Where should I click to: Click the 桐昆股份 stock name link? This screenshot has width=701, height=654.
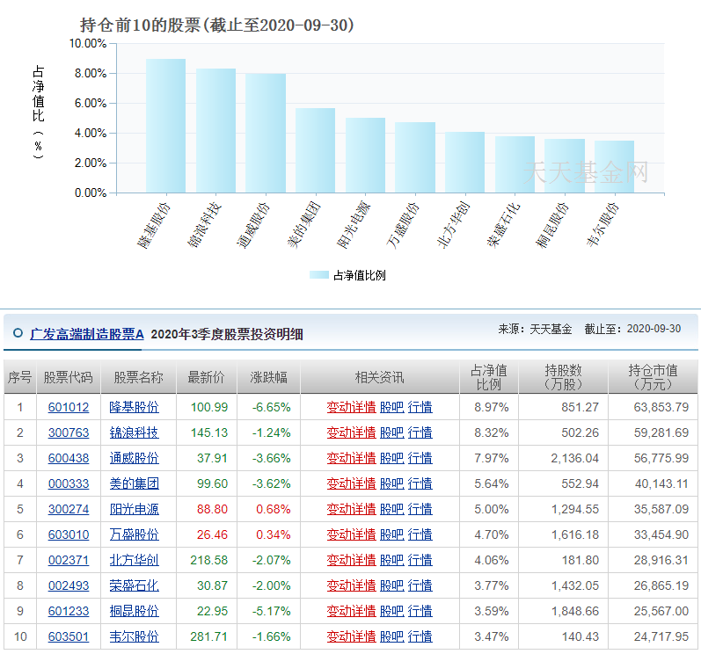point(134,611)
